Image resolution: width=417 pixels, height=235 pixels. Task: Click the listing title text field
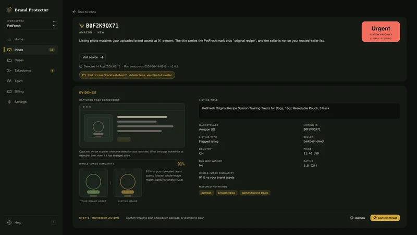click(x=299, y=111)
